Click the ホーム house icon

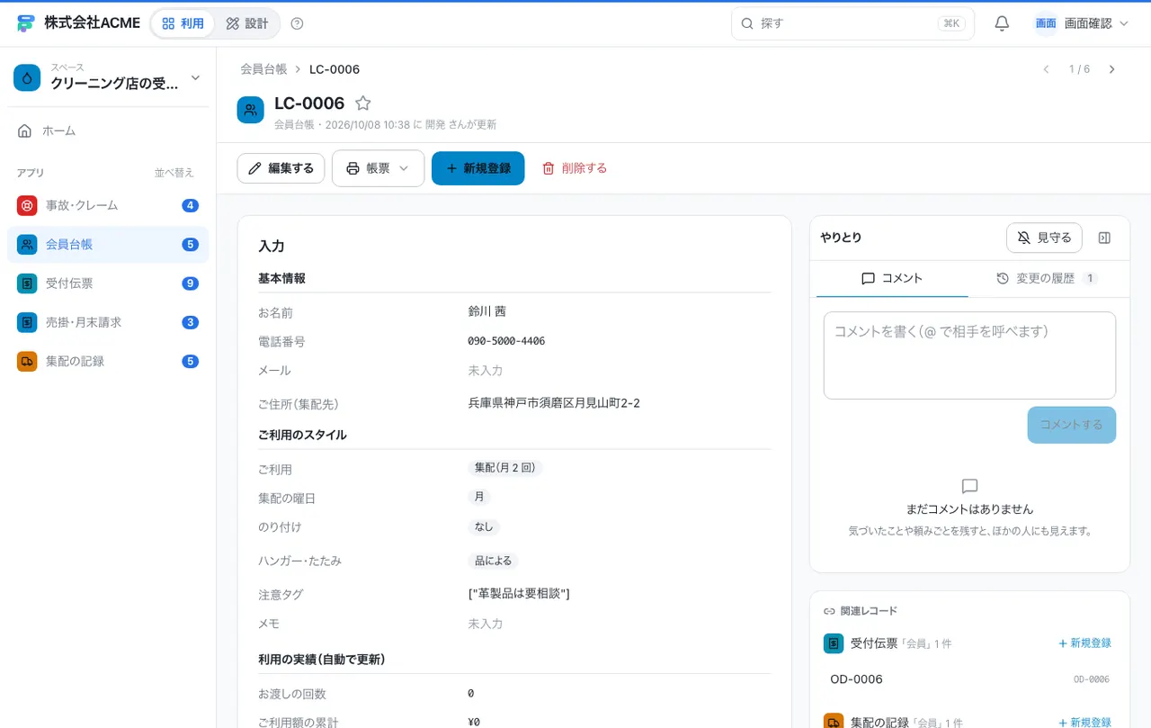(25, 130)
